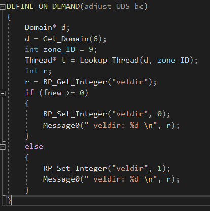Click the else keyword

pos(34,147)
